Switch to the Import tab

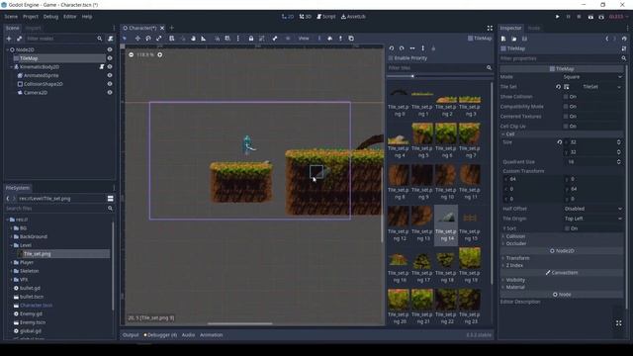point(33,28)
